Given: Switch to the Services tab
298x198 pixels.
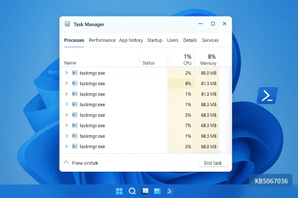Looking at the screenshot, I should (x=211, y=40).
